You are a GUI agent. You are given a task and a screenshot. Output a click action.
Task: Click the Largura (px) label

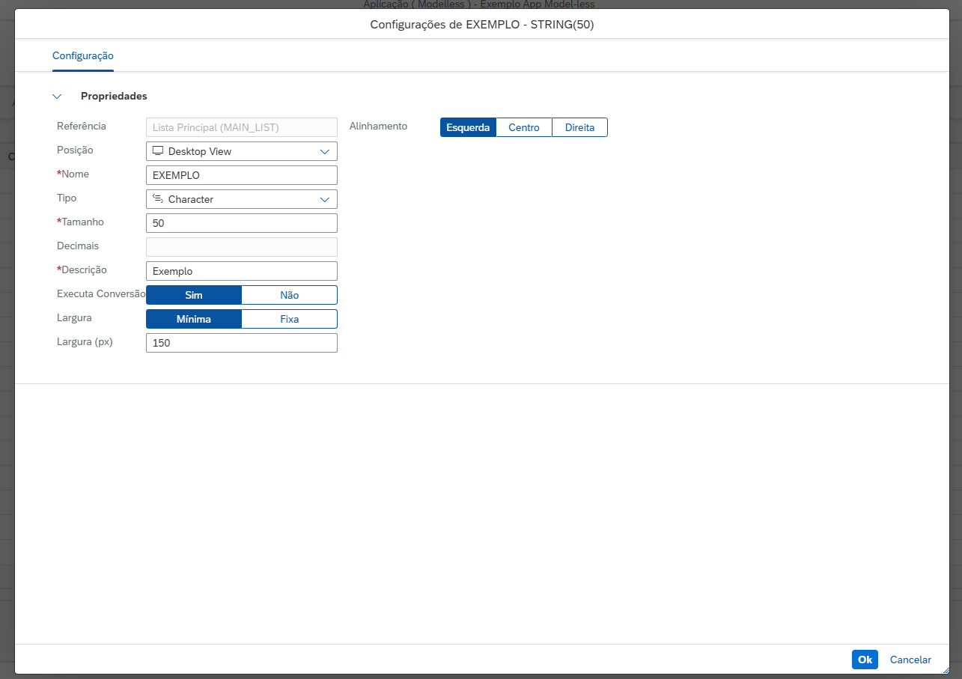(85, 341)
